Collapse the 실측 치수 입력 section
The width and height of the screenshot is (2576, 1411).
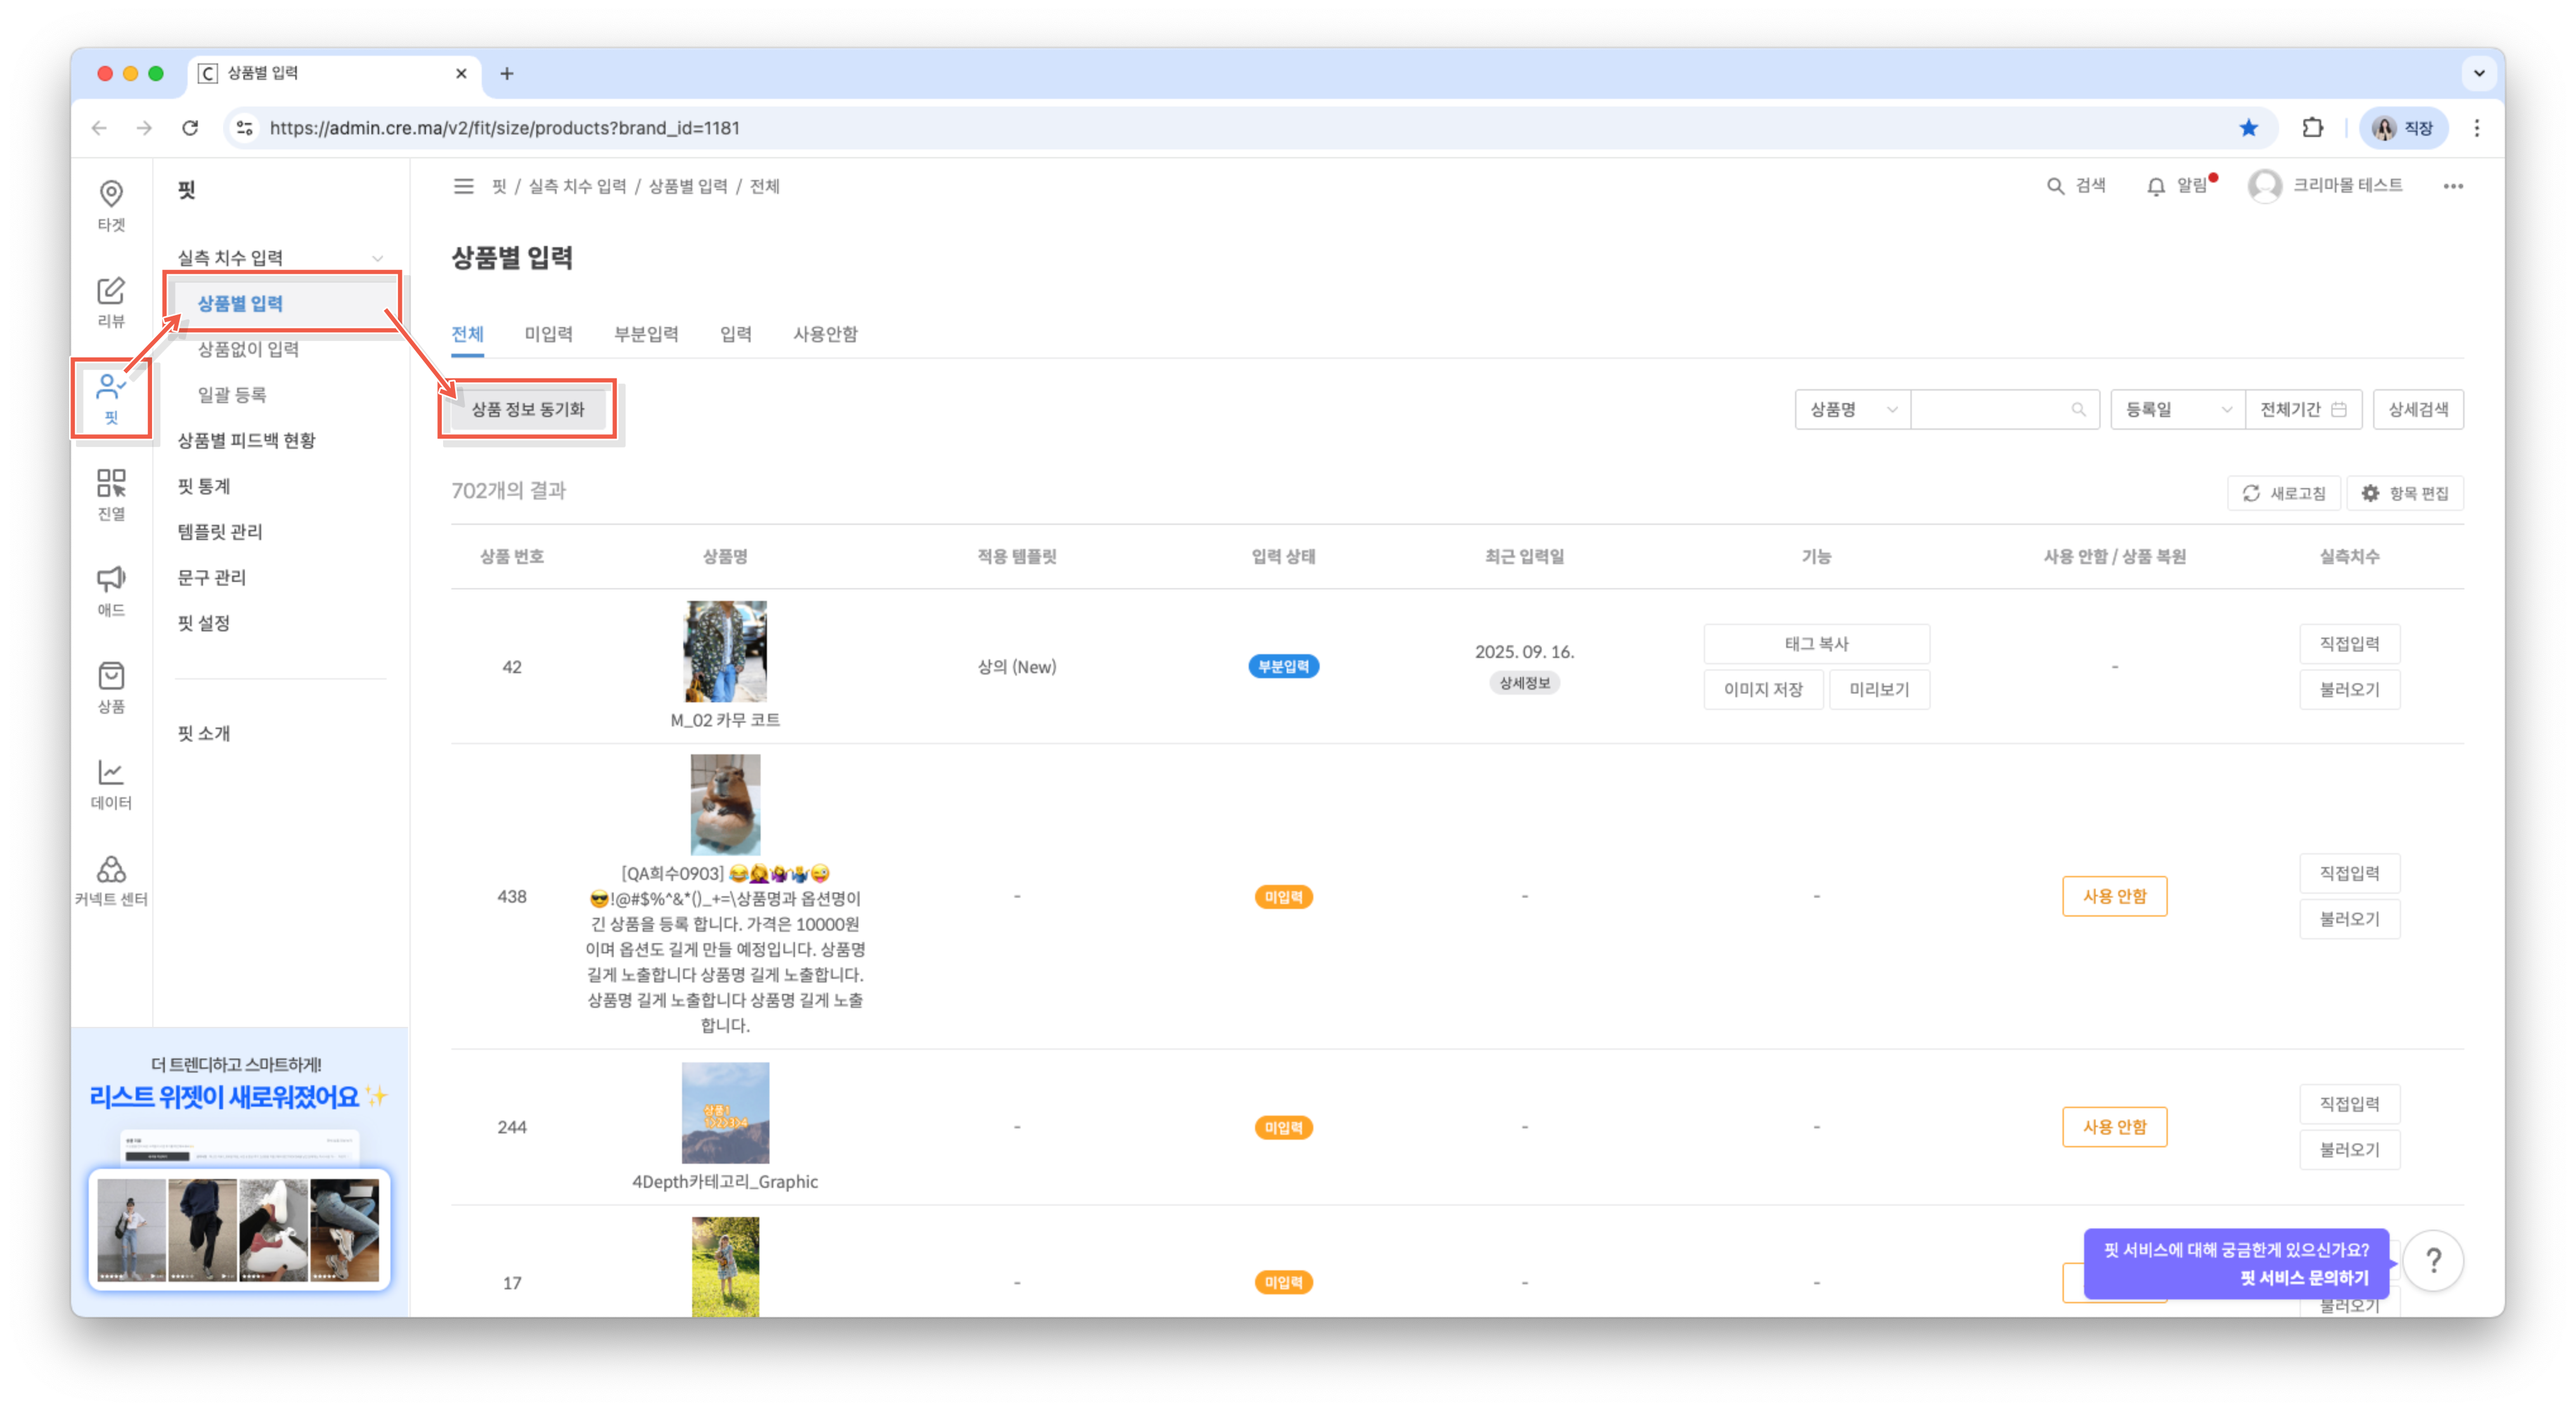tap(377, 258)
